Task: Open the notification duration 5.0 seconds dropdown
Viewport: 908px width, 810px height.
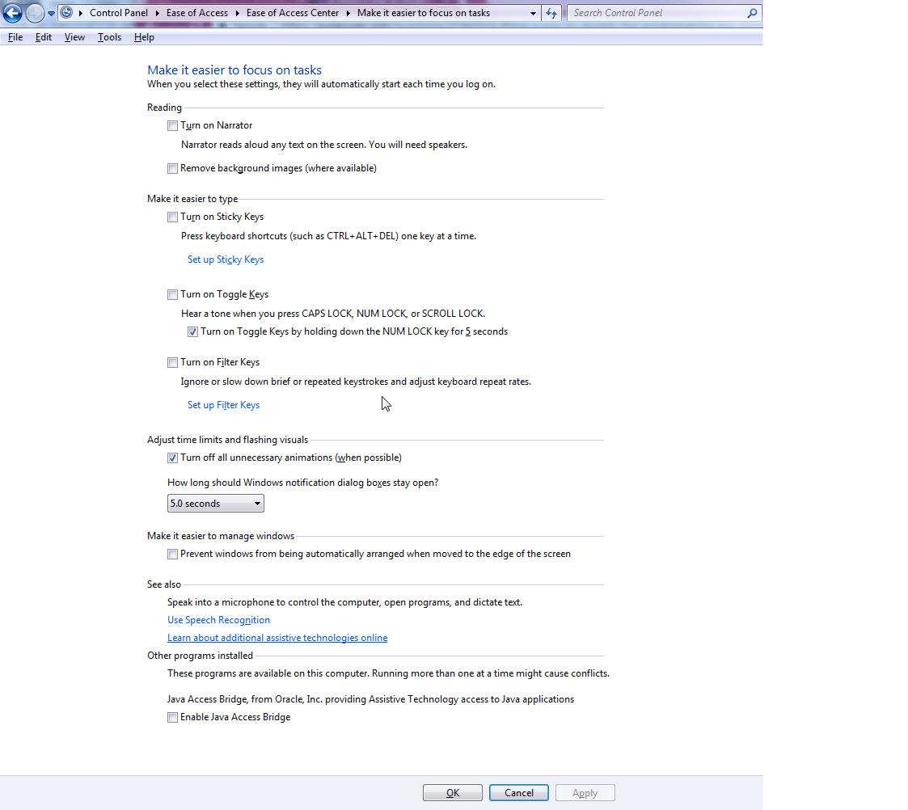Action: [x=215, y=504]
